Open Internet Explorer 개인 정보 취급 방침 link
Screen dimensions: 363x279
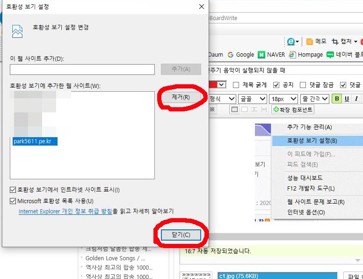point(65,211)
